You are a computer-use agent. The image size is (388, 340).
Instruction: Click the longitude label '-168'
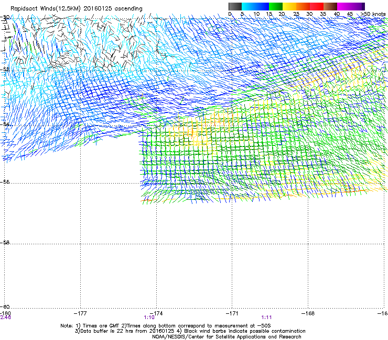click(308, 313)
